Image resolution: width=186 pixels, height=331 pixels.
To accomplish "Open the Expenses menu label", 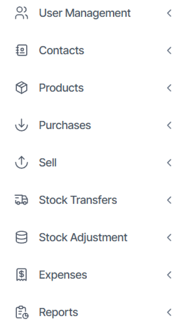I will 63,275.
